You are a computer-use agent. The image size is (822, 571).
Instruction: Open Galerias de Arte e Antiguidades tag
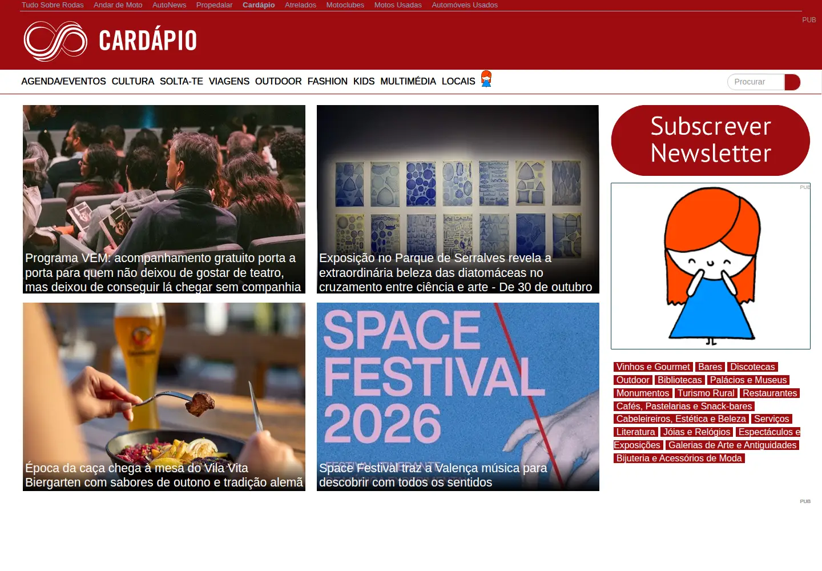pyautogui.click(x=732, y=445)
